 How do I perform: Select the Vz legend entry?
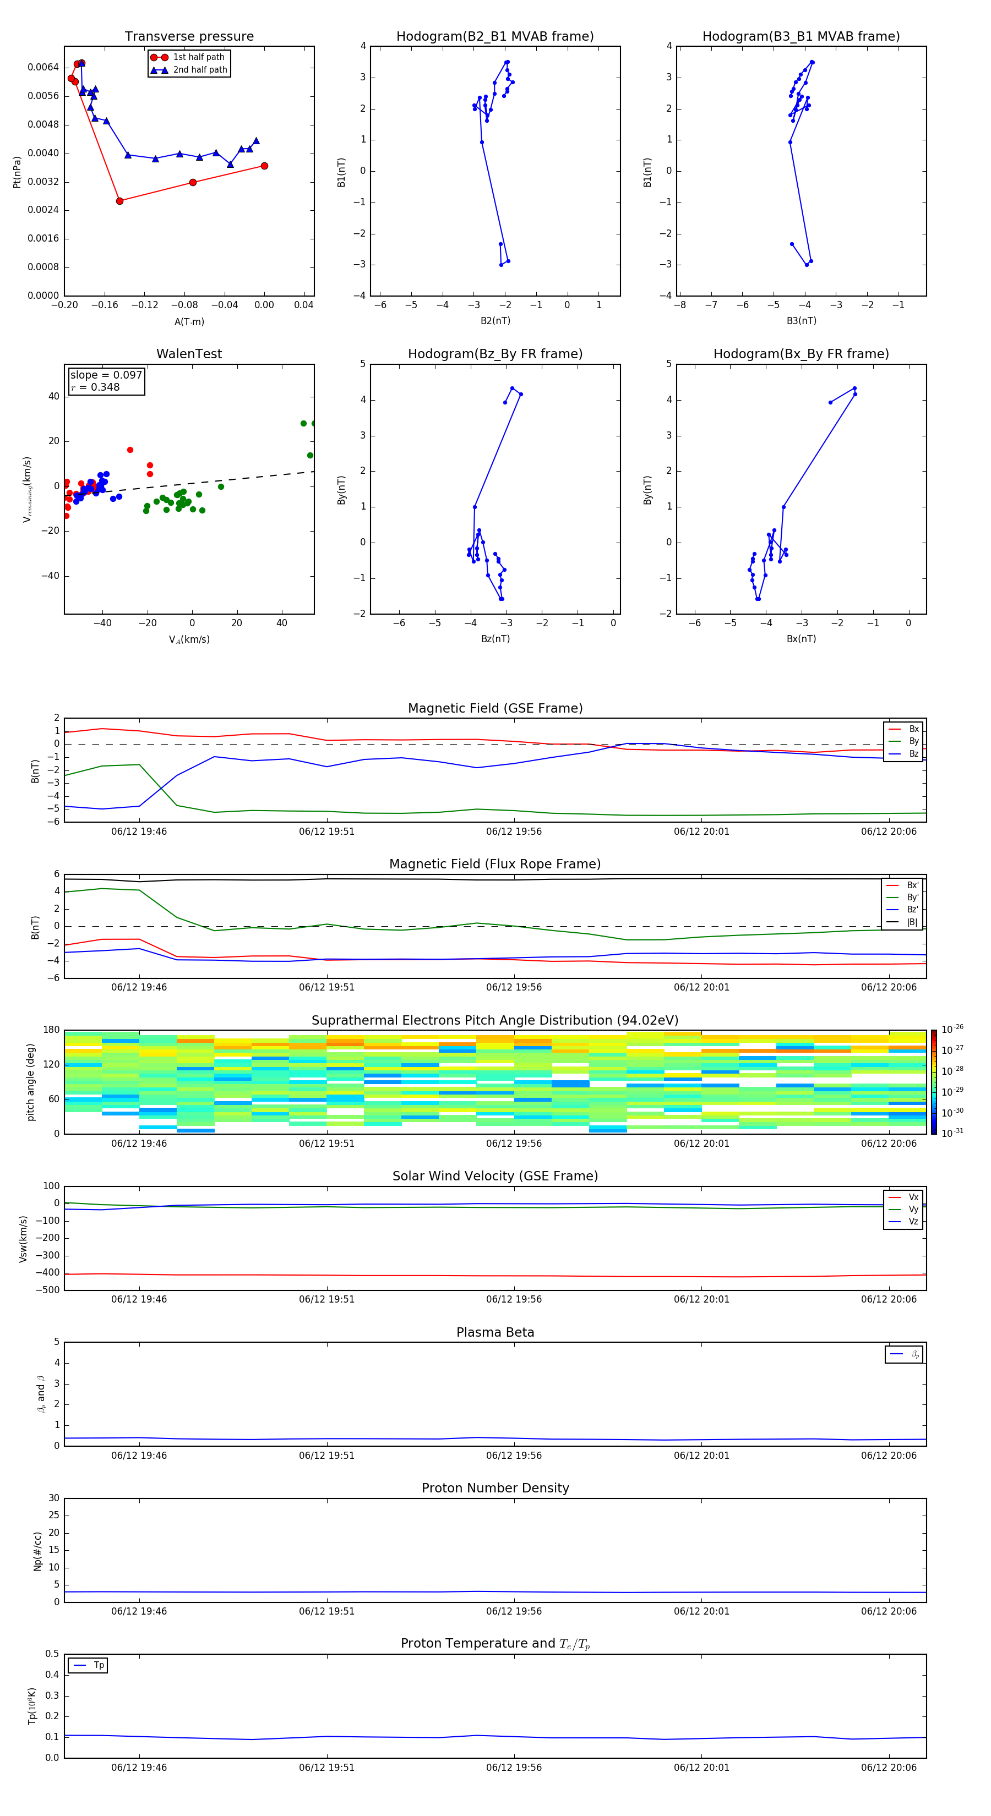[x=903, y=1222]
